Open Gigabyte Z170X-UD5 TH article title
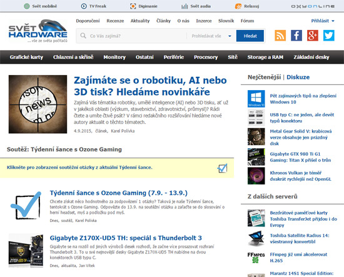The height and width of the screenshot is (277, 344). (x=126, y=238)
